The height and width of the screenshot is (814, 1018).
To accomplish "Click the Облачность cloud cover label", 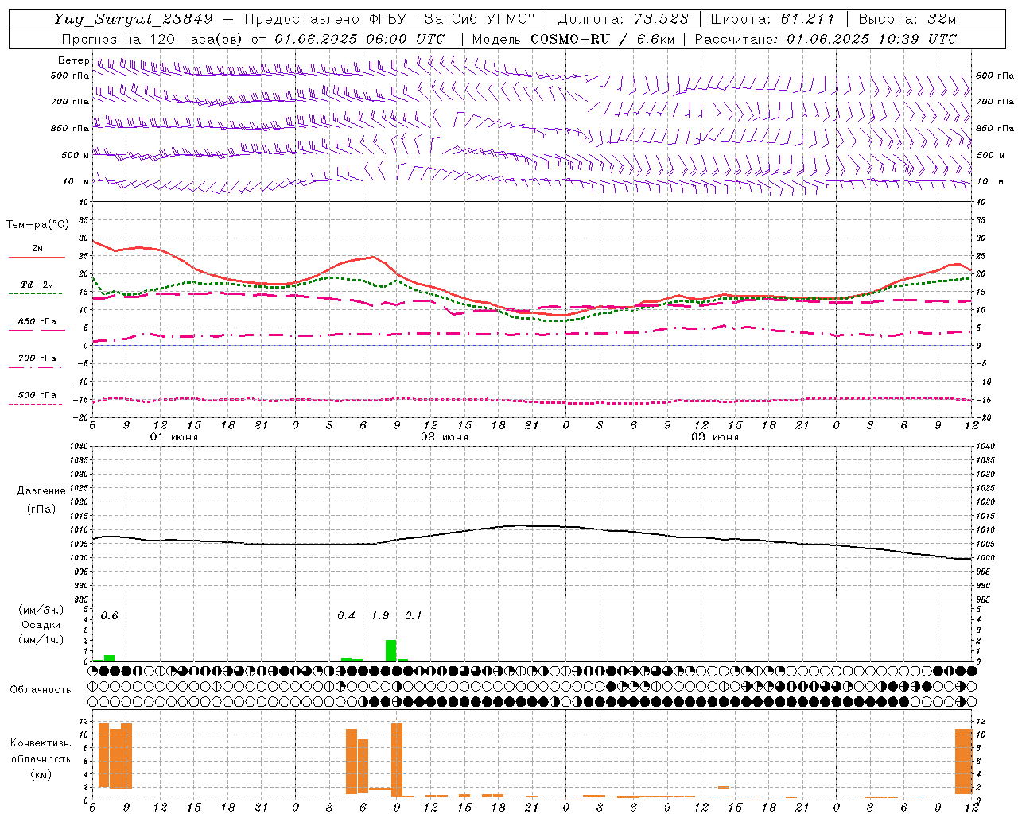I will pos(41,689).
